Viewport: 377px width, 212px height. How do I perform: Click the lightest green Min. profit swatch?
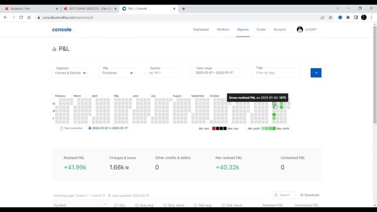pyautogui.click(x=263, y=128)
